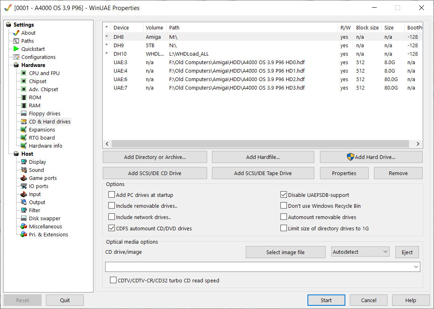Image resolution: width=434 pixels, height=309 pixels.
Task: Open Properties of selected drive
Action: pyautogui.click(x=344, y=173)
